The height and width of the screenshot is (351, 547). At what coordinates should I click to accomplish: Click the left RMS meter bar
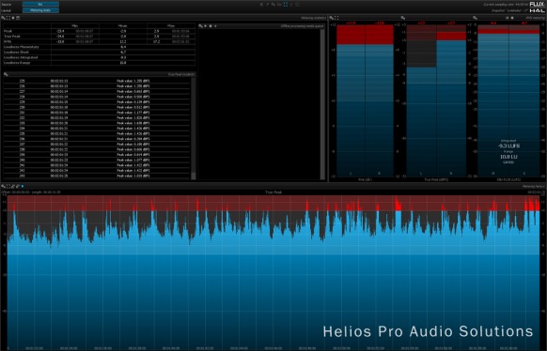click(351, 100)
